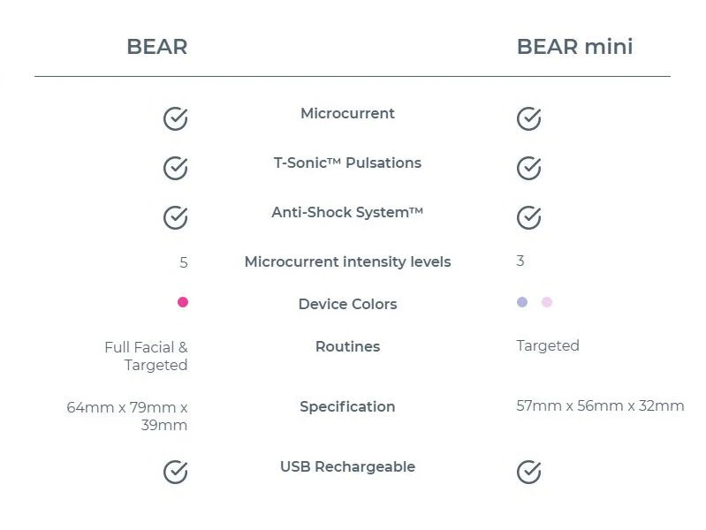Click the BEAR Microcurrent checkmark icon

(176, 118)
